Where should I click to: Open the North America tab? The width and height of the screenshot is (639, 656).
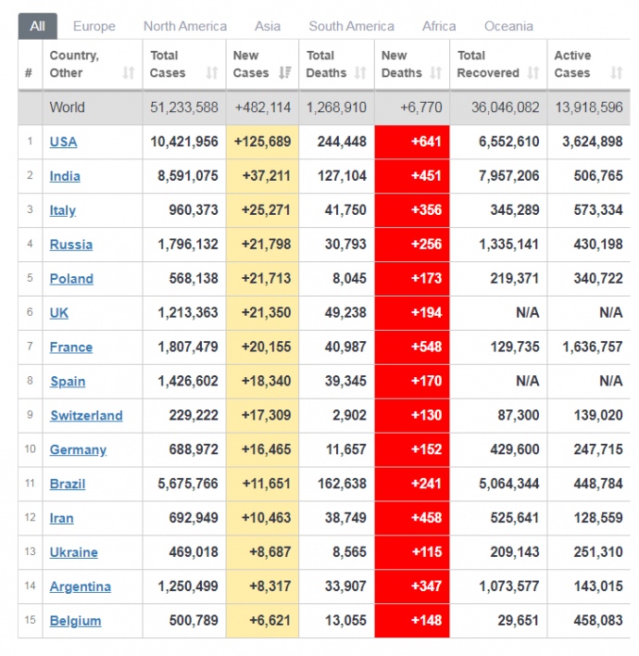coord(185,26)
